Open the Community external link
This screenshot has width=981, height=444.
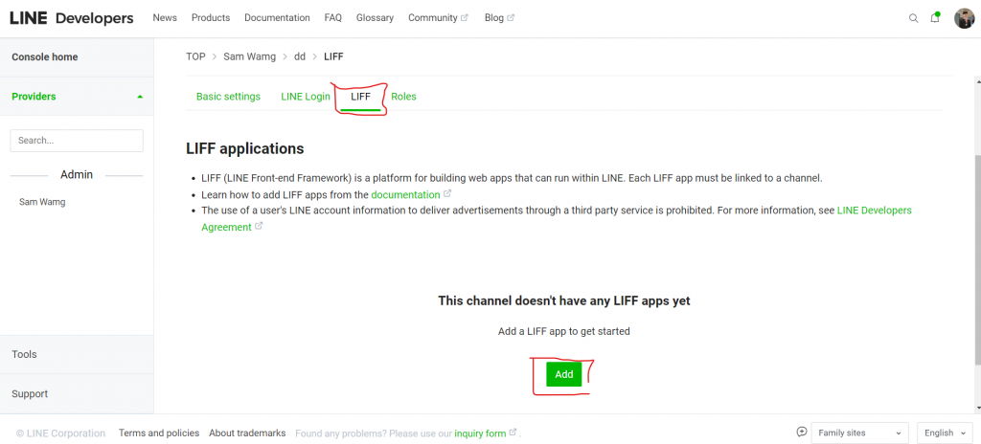tap(438, 18)
